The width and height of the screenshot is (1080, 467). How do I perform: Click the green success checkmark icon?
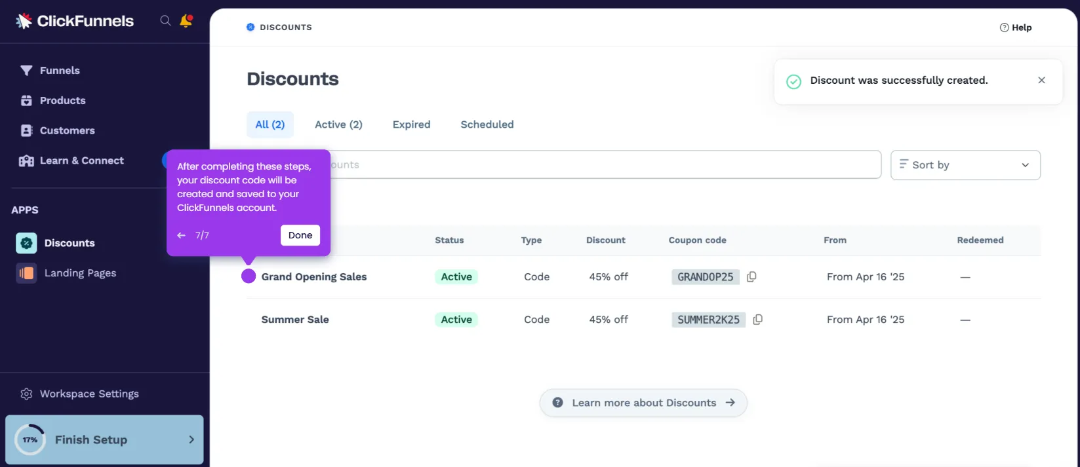pyautogui.click(x=793, y=81)
